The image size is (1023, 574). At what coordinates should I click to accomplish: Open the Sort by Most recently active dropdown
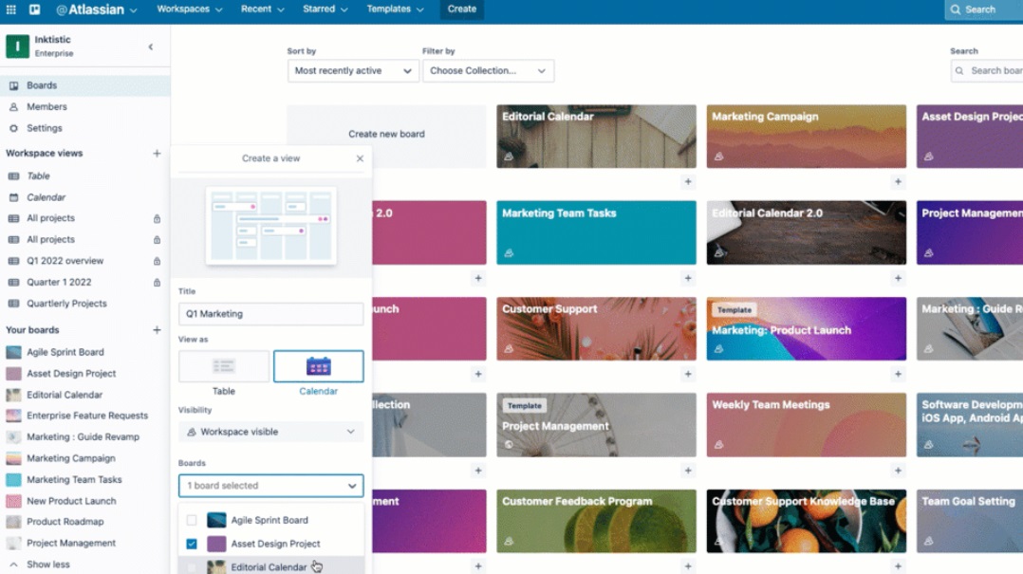coord(353,71)
